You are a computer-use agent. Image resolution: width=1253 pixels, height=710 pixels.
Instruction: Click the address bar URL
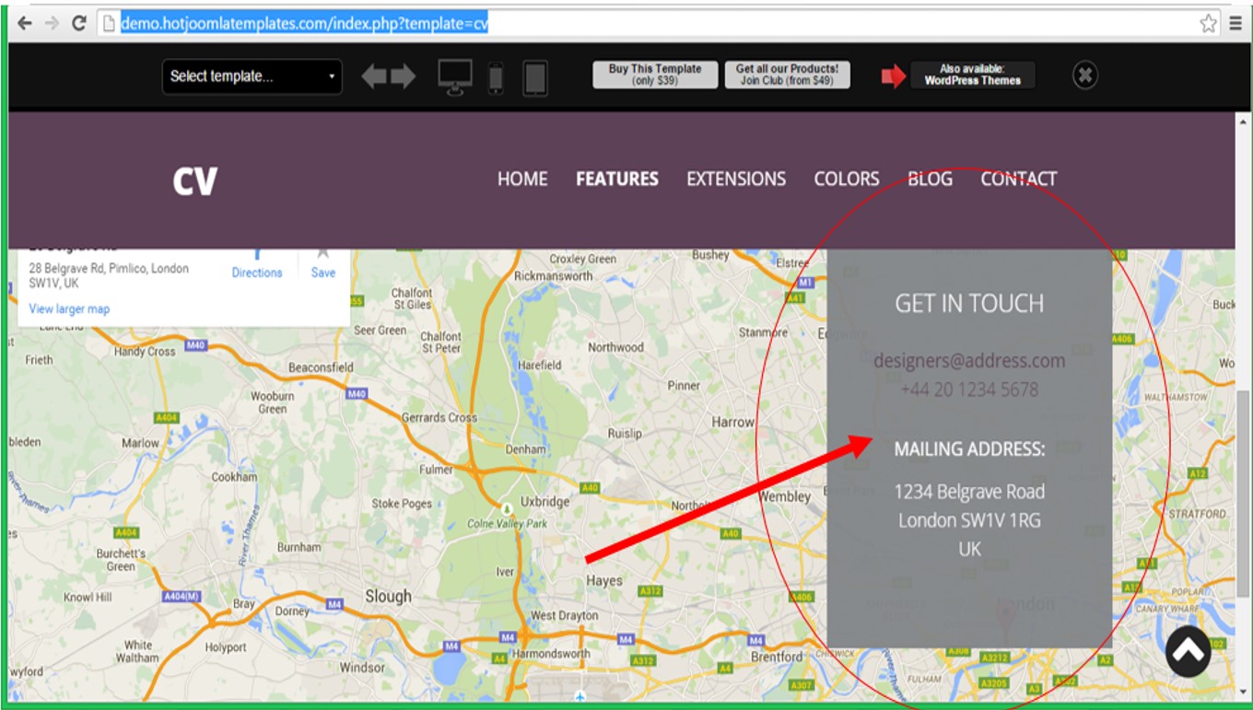(x=304, y=23)
